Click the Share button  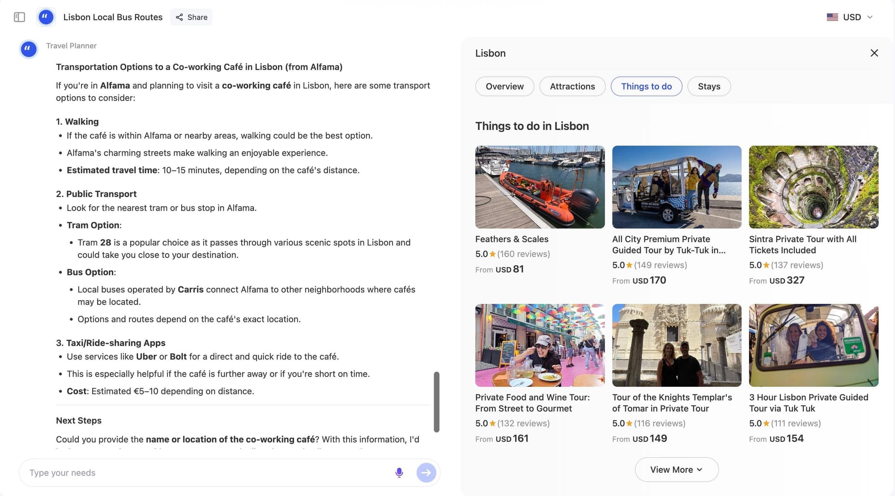[192, 17]
